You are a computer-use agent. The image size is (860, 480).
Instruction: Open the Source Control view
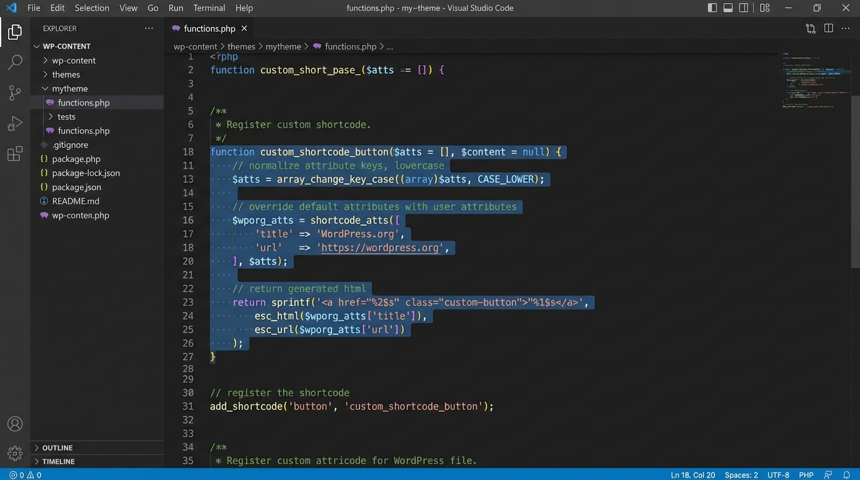point(14,92)
